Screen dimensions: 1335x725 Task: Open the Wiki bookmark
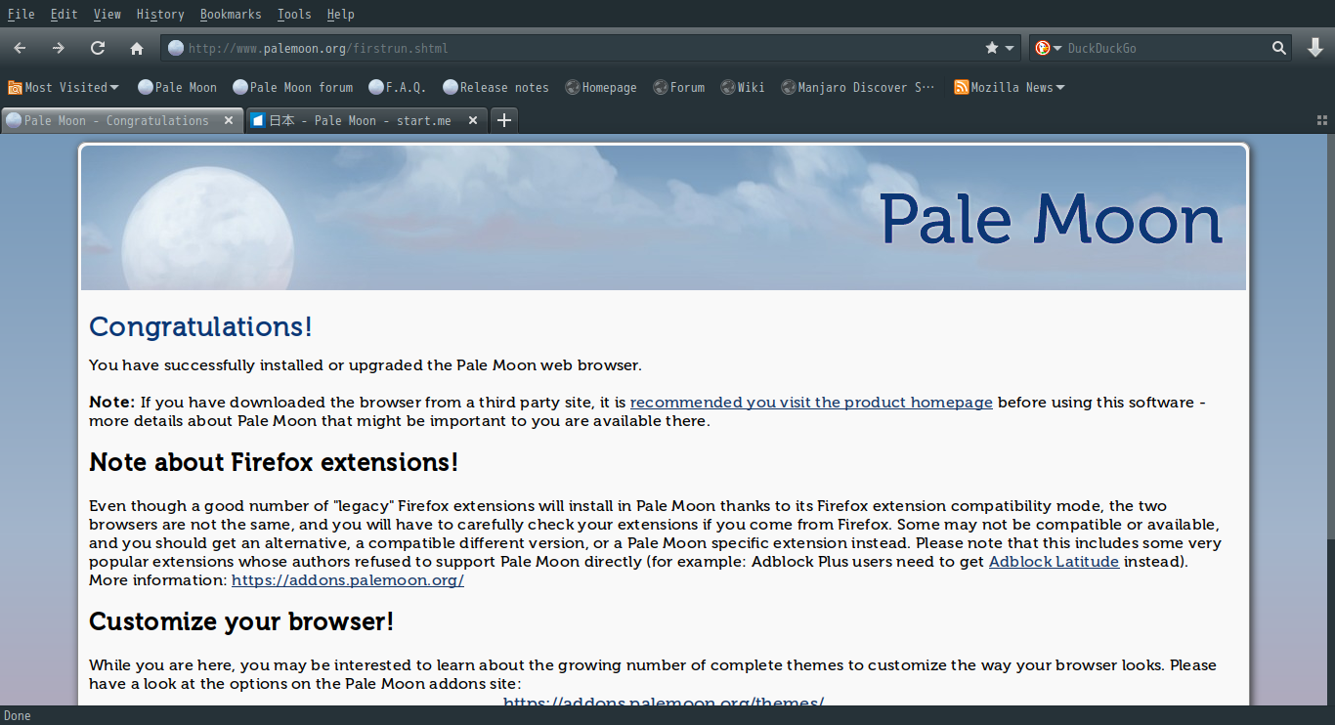pyautogui.click(x=743, y=87)
